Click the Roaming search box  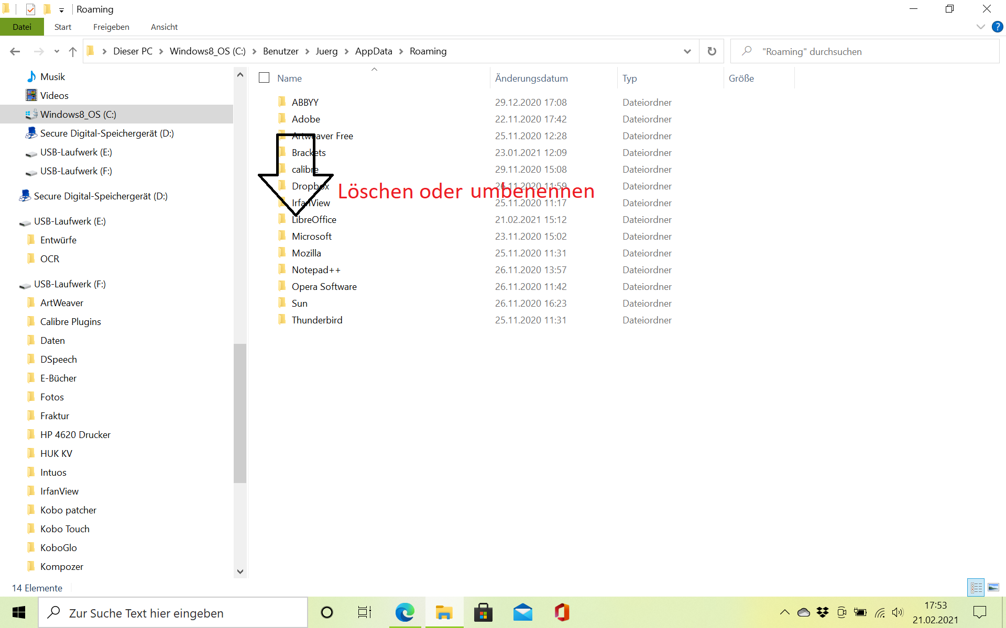865,51
